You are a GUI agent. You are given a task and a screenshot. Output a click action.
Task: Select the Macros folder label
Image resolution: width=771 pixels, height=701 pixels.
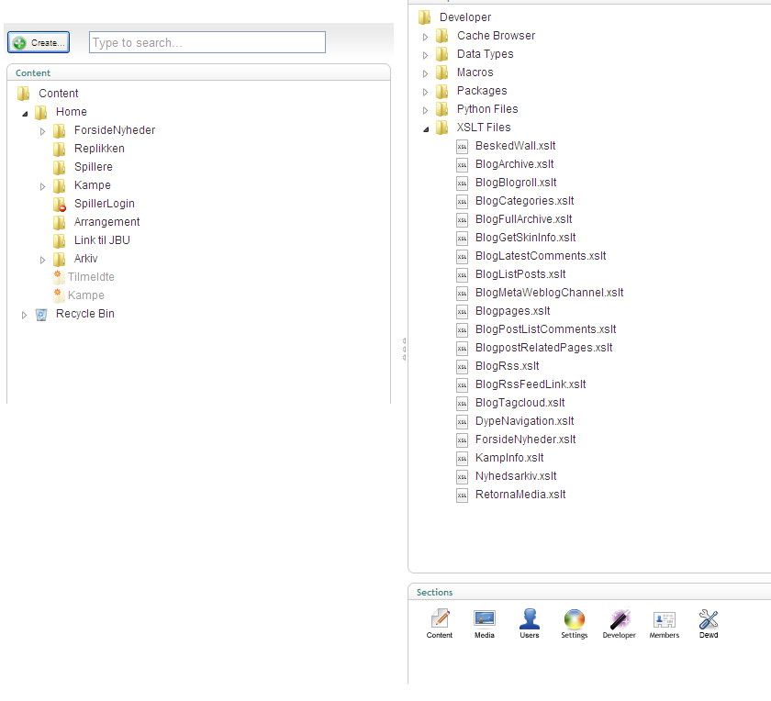pyautogui.click(x=475, y=72)
